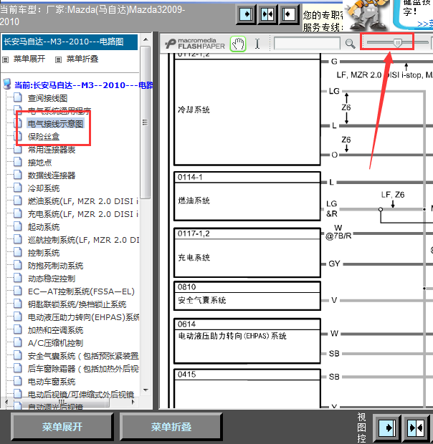Screen dimensions: 433x444
Task: Click the page icon beside 动态稳定控制
Action: point(18,278)
